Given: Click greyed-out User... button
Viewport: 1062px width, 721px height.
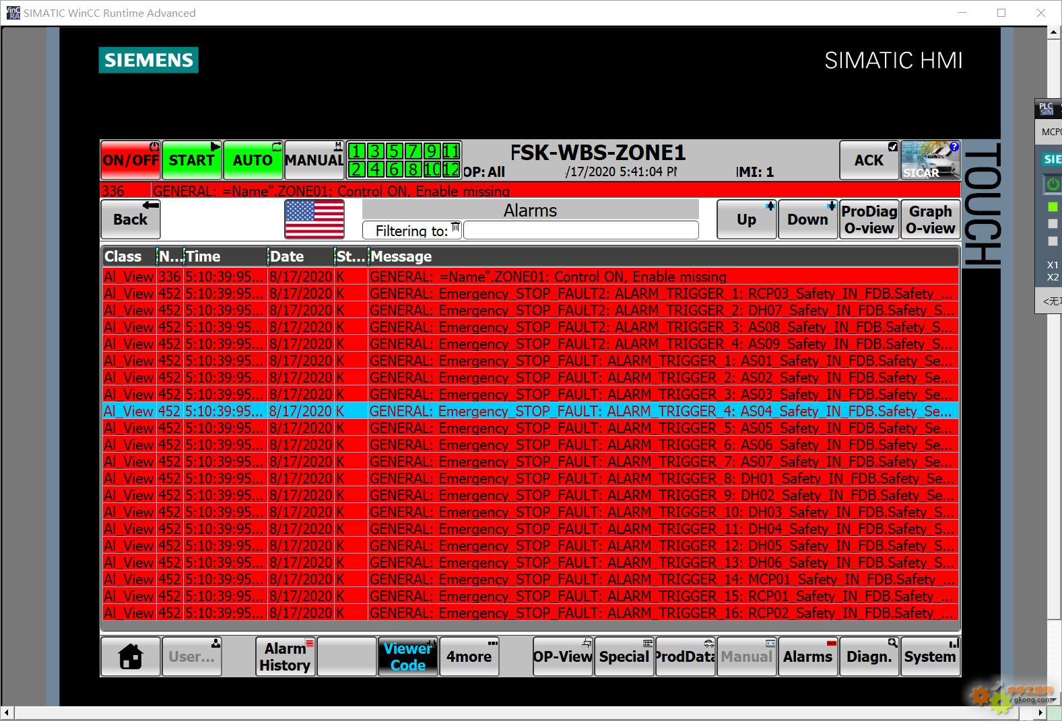Looking at the screenshot, I should (x=191, y=656).
